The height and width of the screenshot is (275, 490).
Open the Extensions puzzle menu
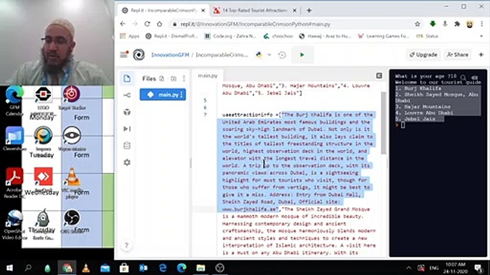point(457,24)
